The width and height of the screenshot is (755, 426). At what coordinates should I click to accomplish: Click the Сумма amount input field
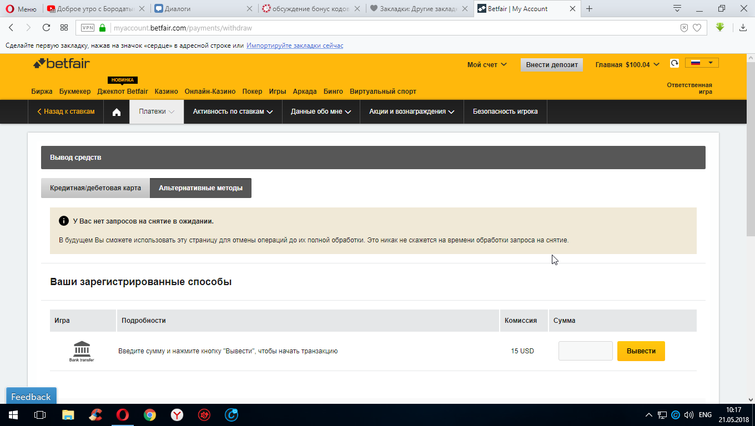[x=585, y=351]
